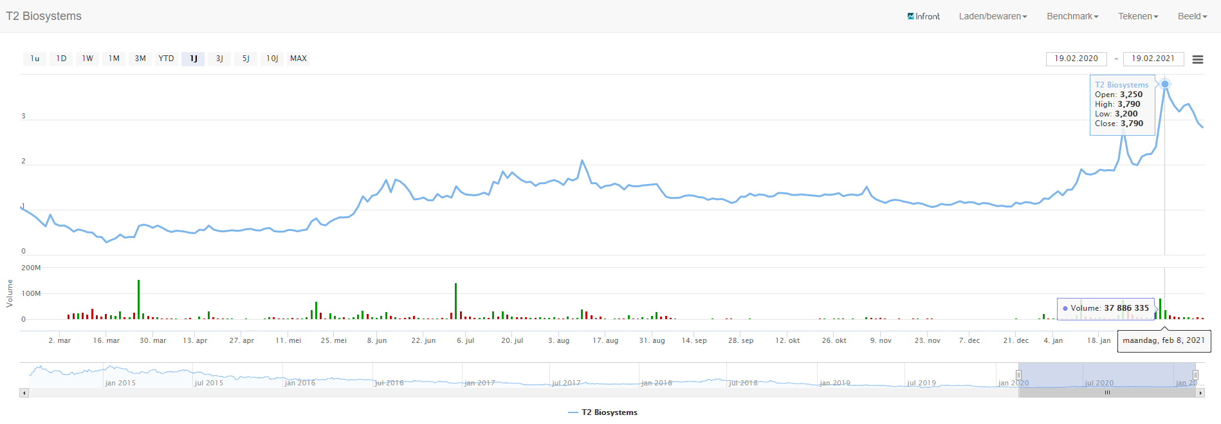Viewport: 1221px width, 424px height.
Task: Set range to 10J
Action: (272, 59)
